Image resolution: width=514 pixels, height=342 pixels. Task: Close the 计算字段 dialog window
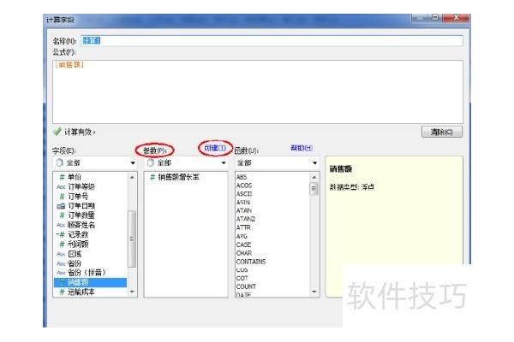[456, 18]
